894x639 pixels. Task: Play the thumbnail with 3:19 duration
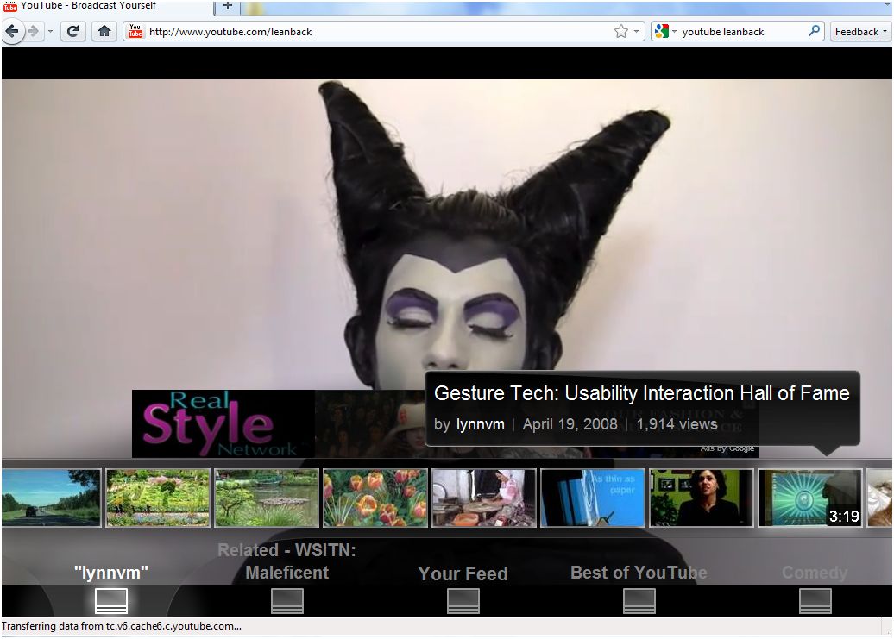809,498
